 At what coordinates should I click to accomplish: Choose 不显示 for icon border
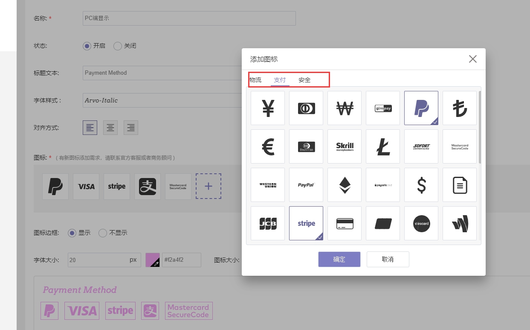[x=103, y=233]
